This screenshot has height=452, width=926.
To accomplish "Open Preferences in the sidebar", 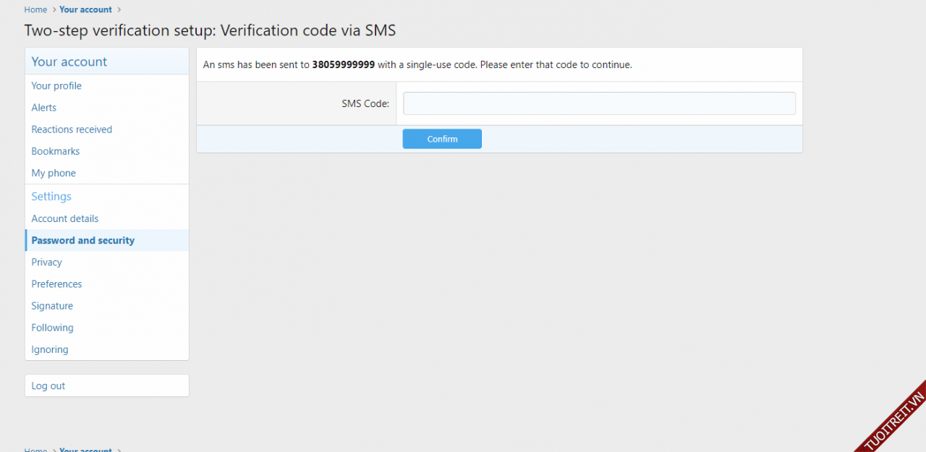I will [56, 284].
